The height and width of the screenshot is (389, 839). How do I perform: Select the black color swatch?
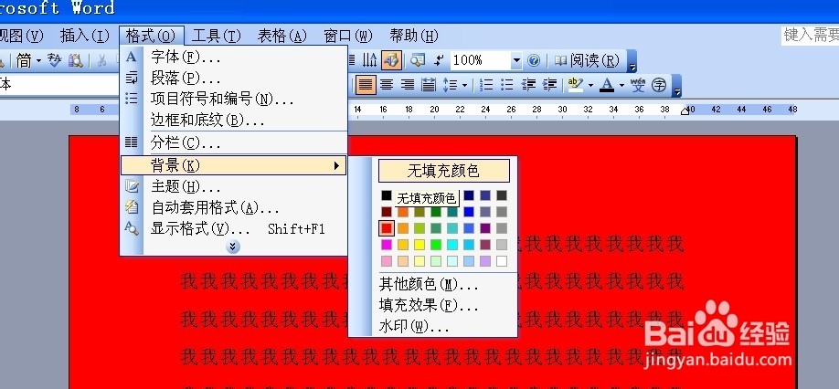tap(387, 195)
